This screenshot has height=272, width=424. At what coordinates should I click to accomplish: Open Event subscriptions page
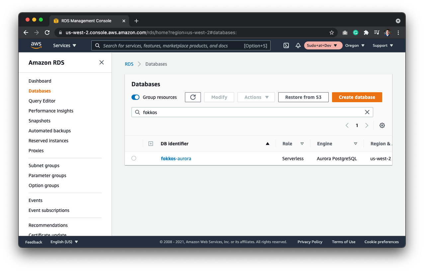[x=49, y=210]
